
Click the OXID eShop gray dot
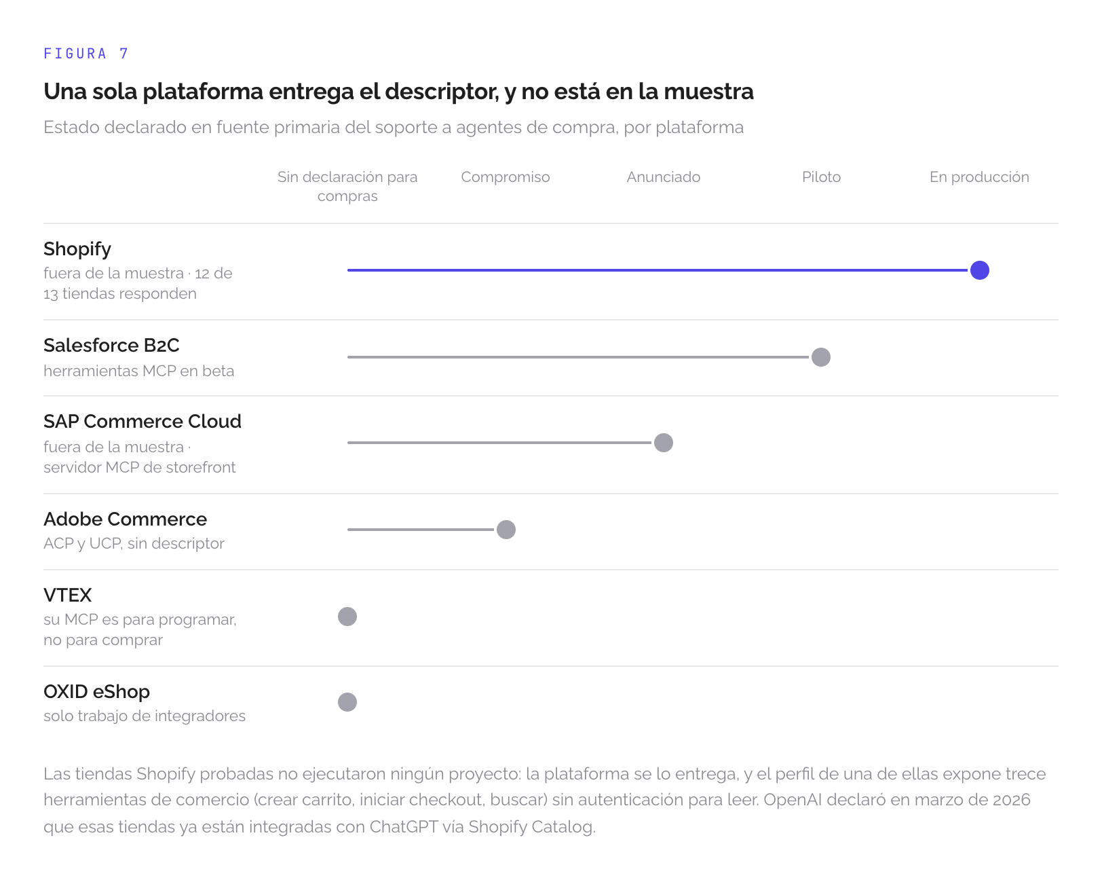(x=347, y=702)
